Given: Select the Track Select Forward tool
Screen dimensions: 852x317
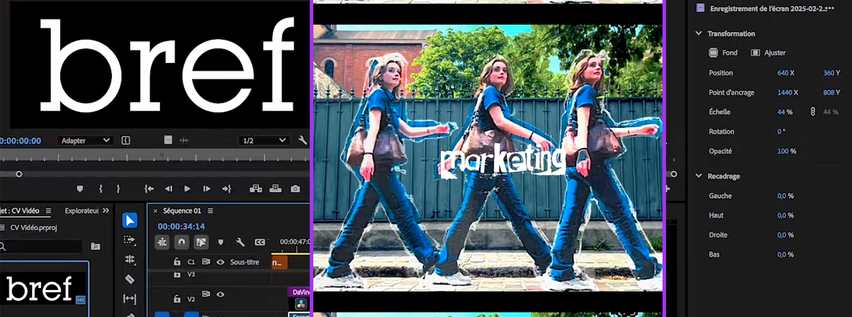Looking at the screenshot, I should 130,240.
